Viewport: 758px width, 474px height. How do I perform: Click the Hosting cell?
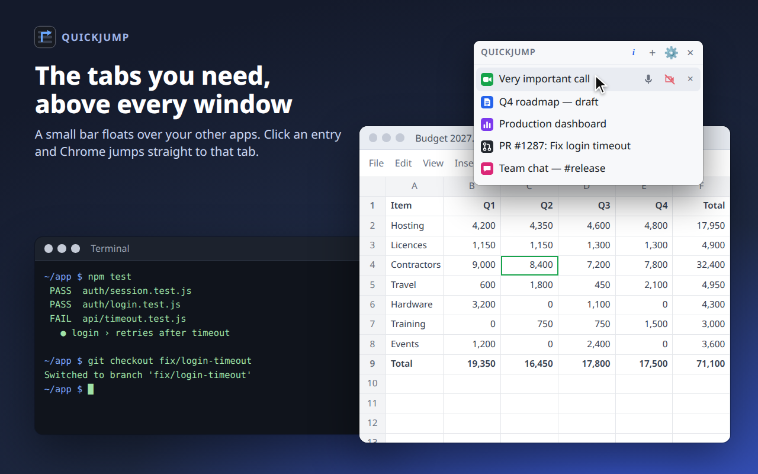point(415,226)
